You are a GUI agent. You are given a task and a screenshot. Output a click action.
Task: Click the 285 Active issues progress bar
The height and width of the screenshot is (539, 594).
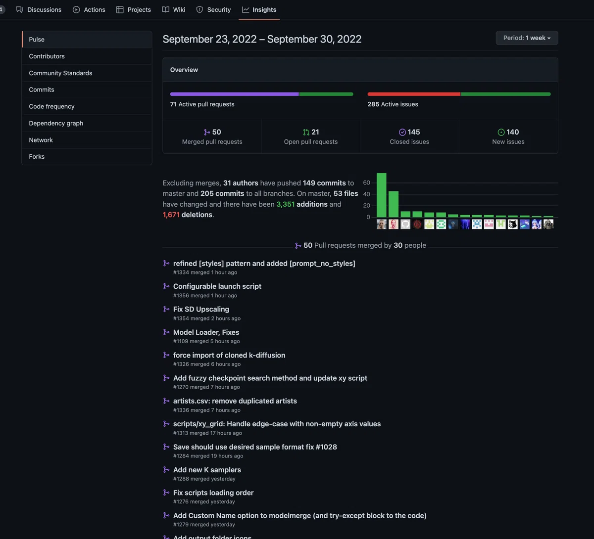[459, 94]
